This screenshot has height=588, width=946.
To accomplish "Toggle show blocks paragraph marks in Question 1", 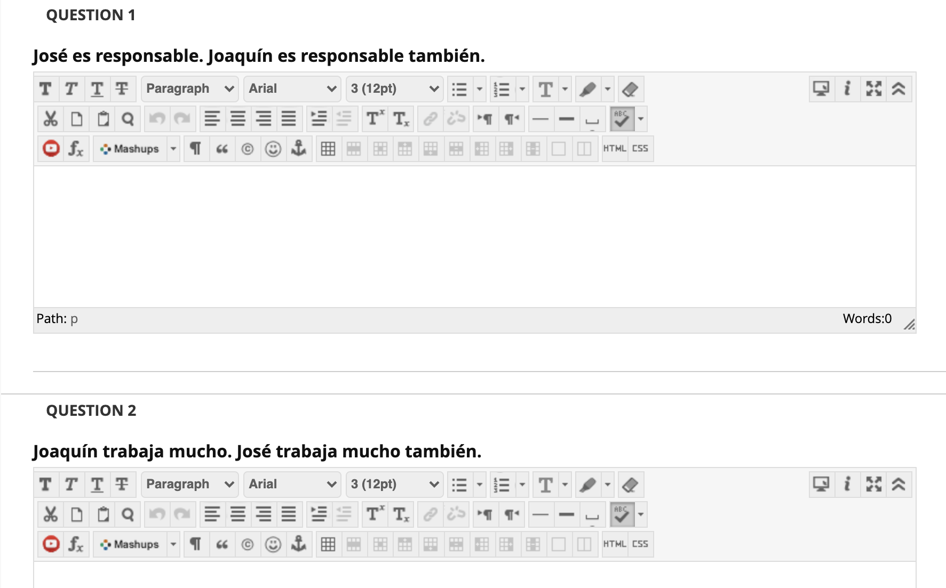I will tap(196, 149).
